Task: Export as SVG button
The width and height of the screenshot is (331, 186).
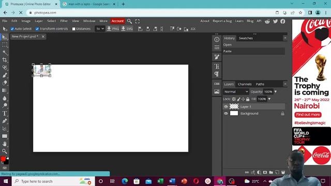Action: (127, 29)
